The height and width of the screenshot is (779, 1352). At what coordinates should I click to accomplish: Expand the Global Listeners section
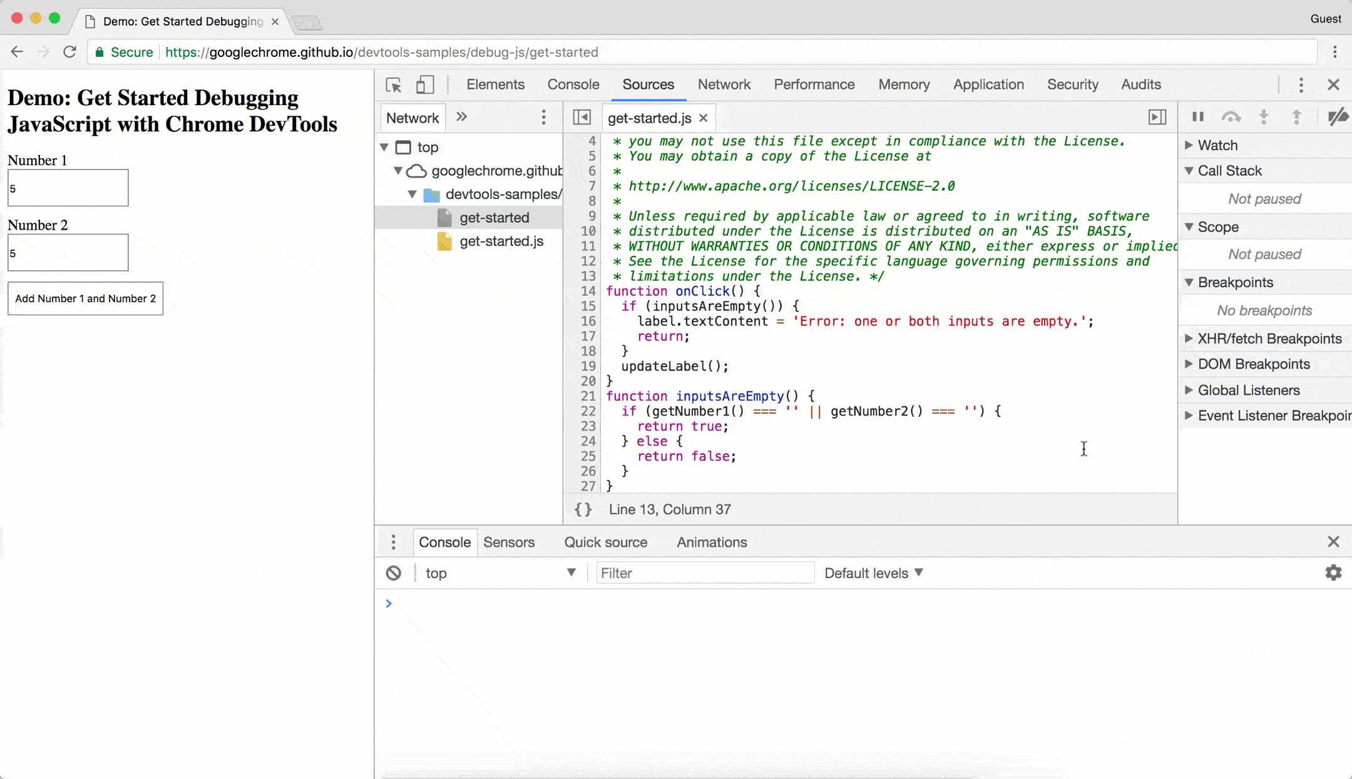(x=1248, y=390)
